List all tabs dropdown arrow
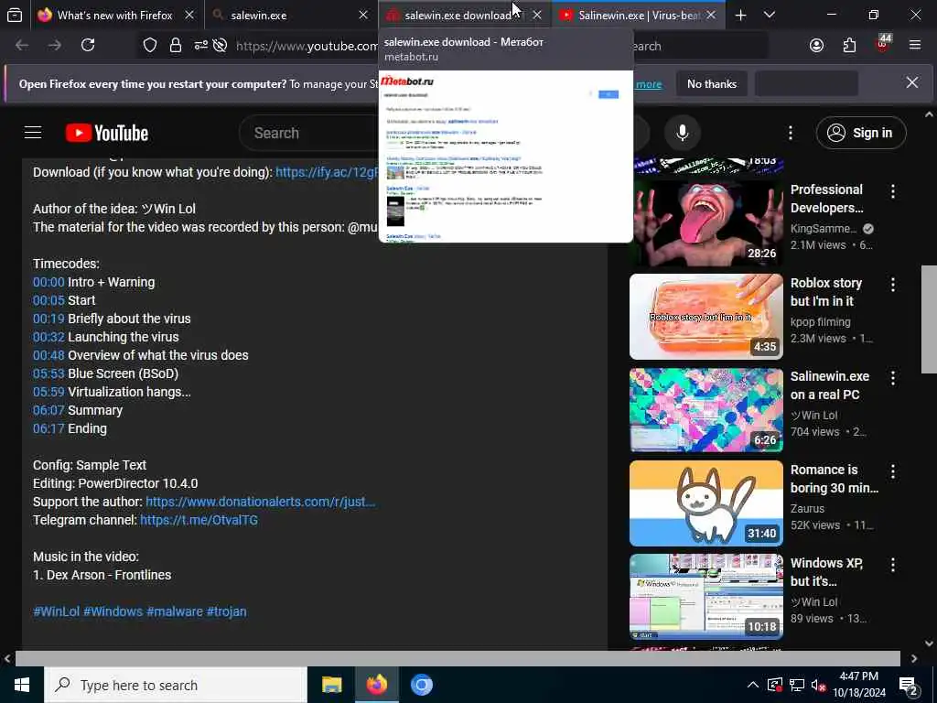Screen dimensions: 937x703 point(770,15)
